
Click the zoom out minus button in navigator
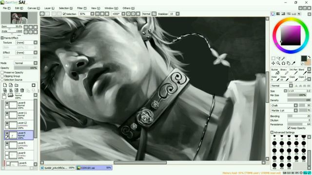(26, 27)
